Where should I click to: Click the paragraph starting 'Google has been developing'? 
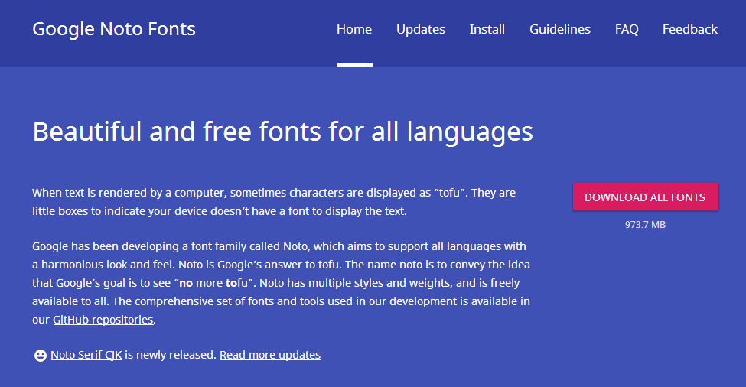point(281,283)
